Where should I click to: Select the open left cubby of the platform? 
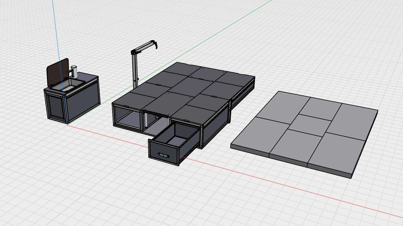click(x=128, y=118)
